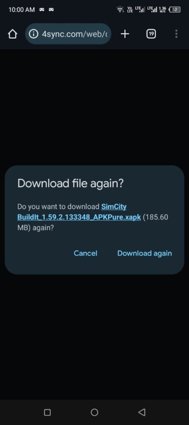189x425 pixels.
Task: Cancel the repeat download
Action: 85,253
